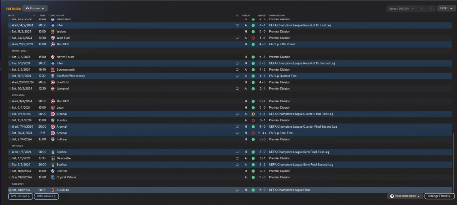Viewport: 457px width, 205px height.
Task: Click the Luton club badge
Action: pos(53,108)
